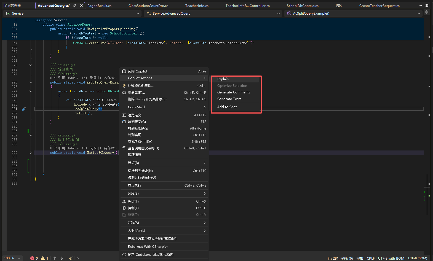433x261 pixels.
Task: Click the refresh CodeLens icon
Action: click(124, 255)
